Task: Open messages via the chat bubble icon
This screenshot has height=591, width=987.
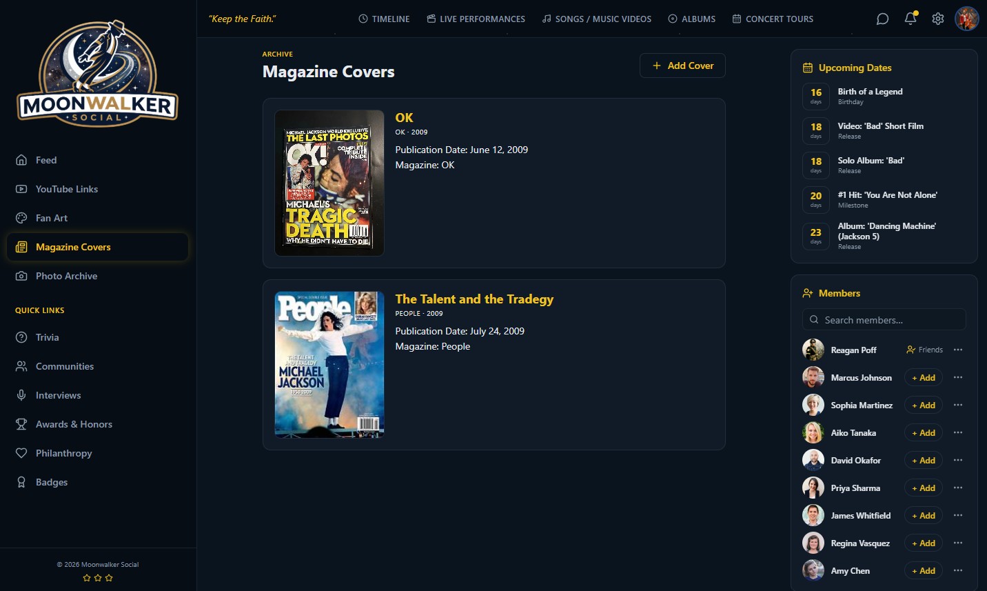Action: click(882, 19)
